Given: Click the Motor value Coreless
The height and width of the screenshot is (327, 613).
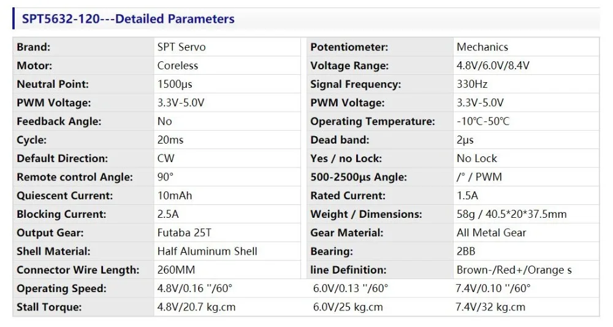Looking at the screenshot, I should click(x=178, y=65).
